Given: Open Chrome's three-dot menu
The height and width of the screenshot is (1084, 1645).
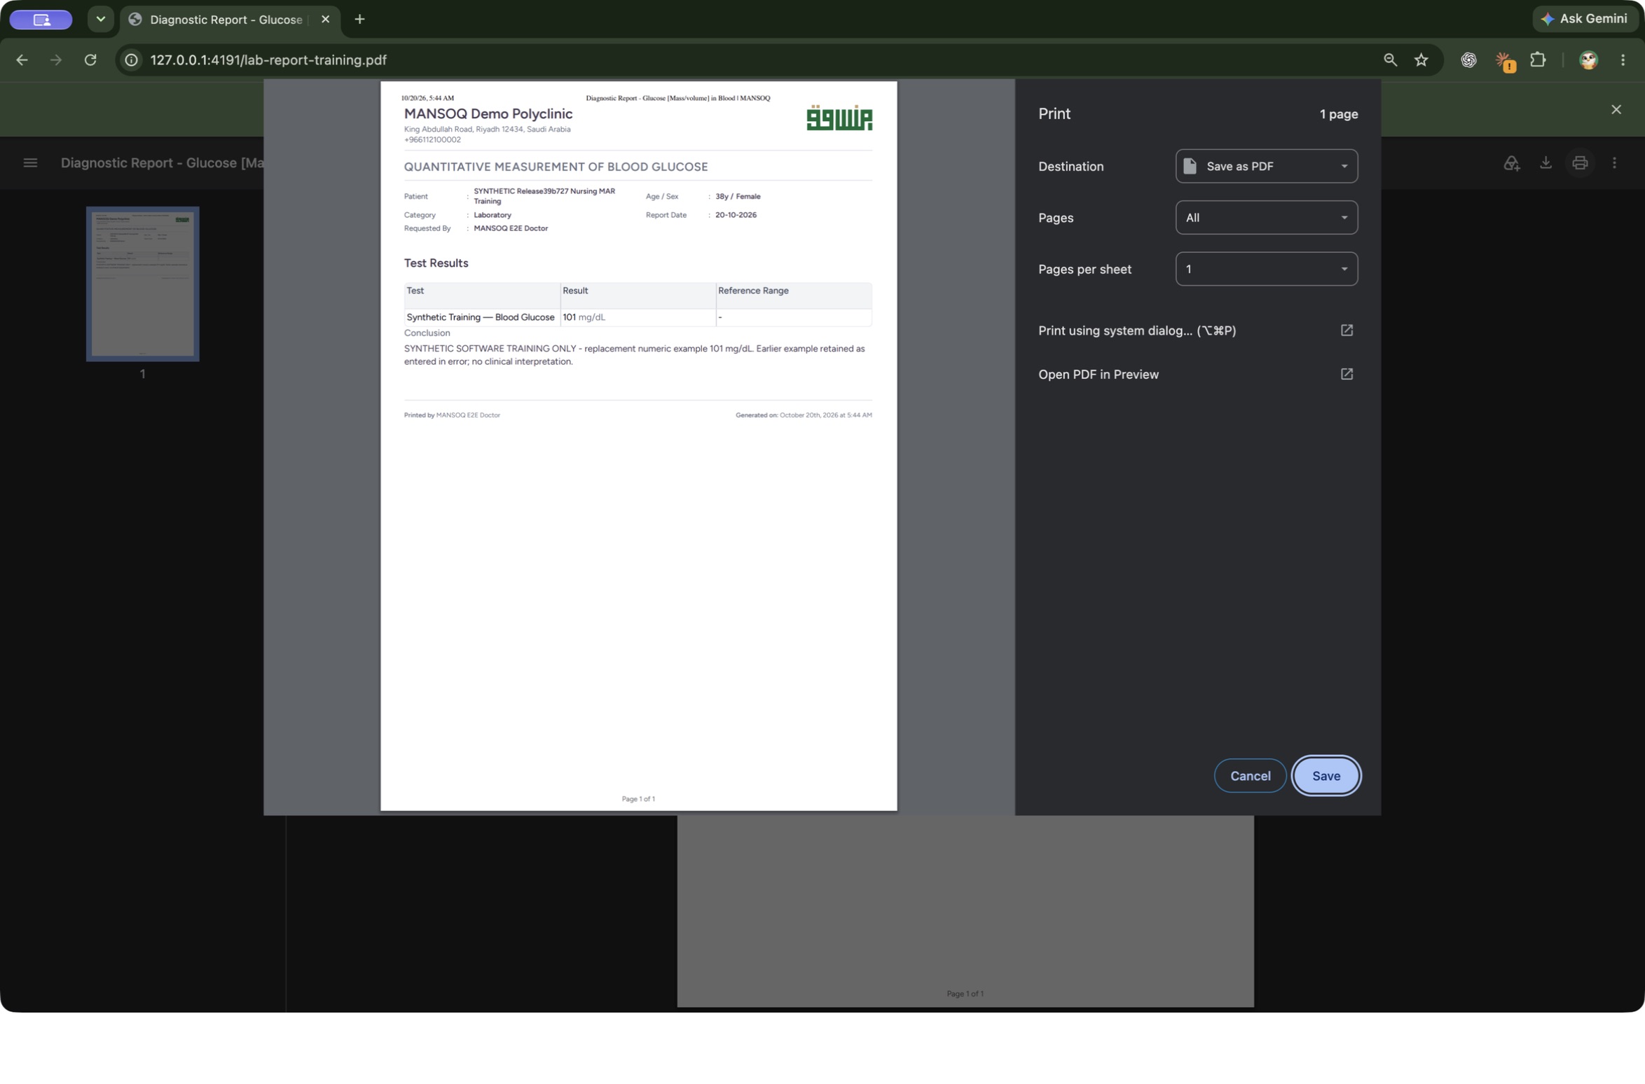Looking at the screenshot, I should 1623,60.
